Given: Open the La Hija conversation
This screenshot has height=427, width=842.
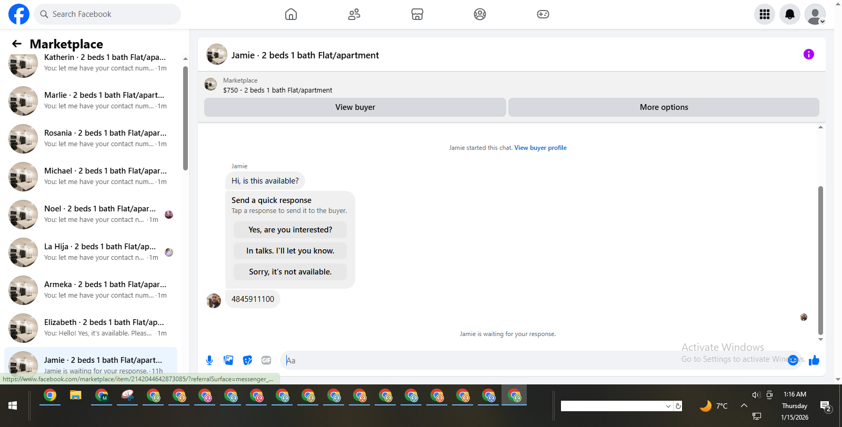Looking at the screenshot, I should click(x=91, y=252).
